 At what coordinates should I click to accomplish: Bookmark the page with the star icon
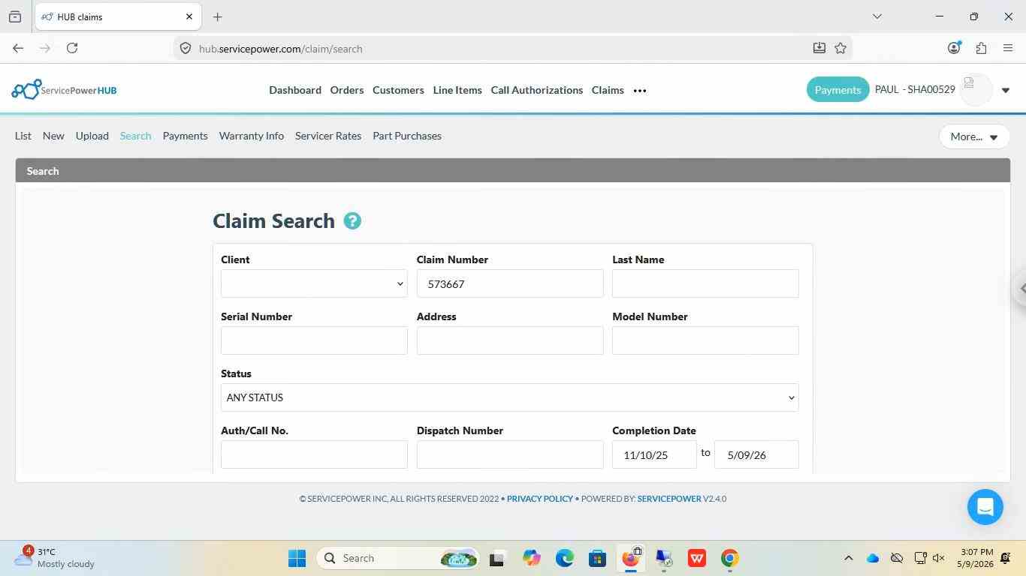click(840, 48)
